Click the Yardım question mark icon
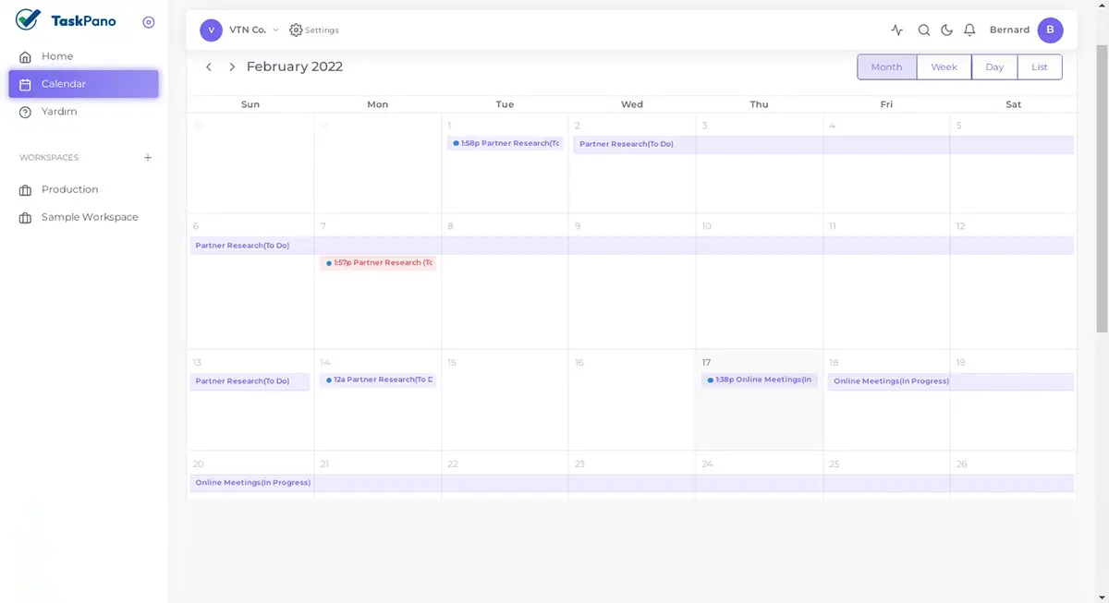 [26, 112]
